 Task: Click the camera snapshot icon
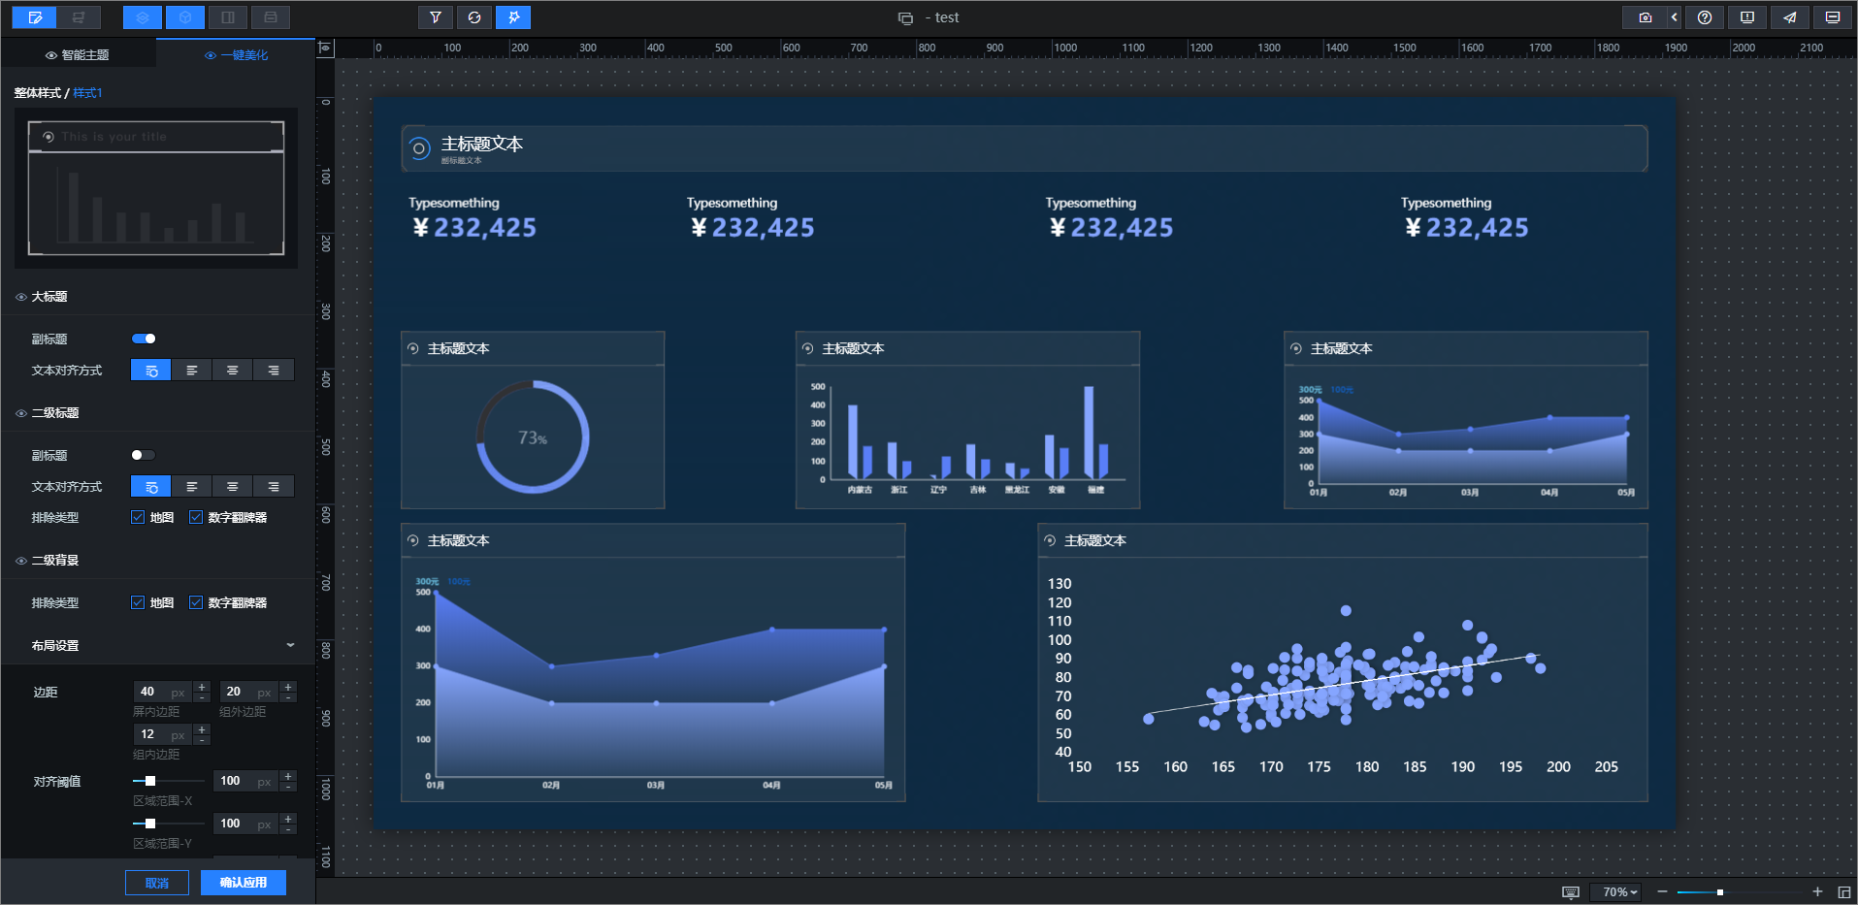tap(1646, 17)
